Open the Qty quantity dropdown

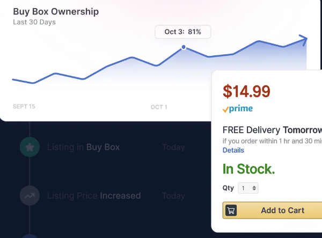tap(248, 189)
